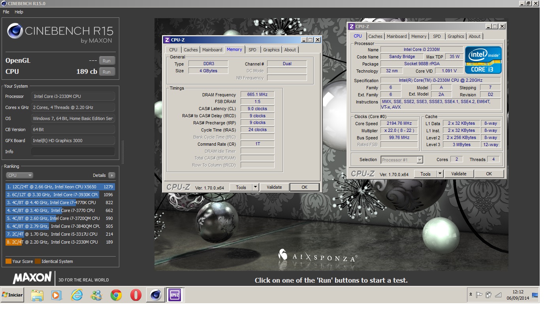550x319 pixels.
Task: Click the Iniciar start button
Action: [x=12, y=295]
